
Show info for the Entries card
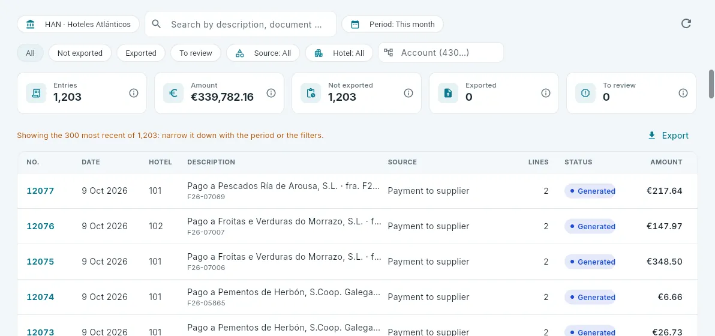(134, 93)
